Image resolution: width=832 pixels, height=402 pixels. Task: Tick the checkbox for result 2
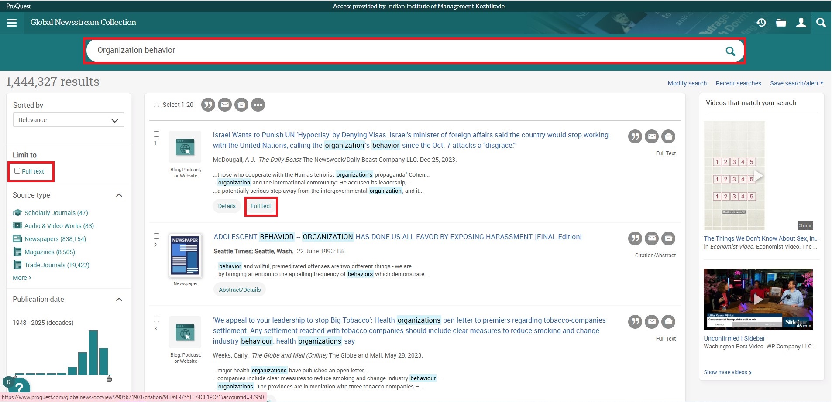(157, 236)
